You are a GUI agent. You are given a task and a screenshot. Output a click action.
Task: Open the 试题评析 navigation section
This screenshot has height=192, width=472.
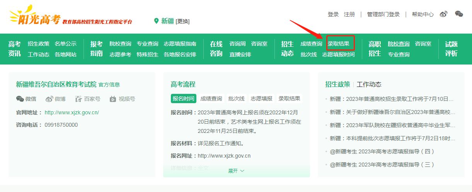(x=451, y=49)
